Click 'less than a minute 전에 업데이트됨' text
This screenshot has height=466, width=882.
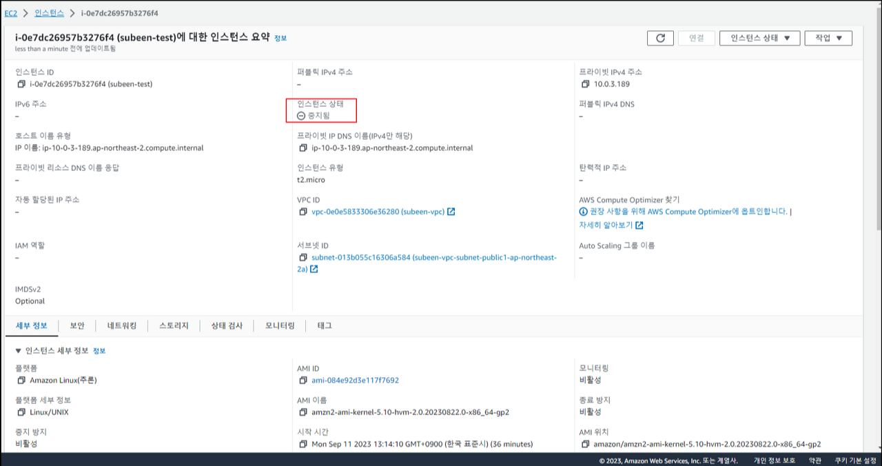pos(65,49)
